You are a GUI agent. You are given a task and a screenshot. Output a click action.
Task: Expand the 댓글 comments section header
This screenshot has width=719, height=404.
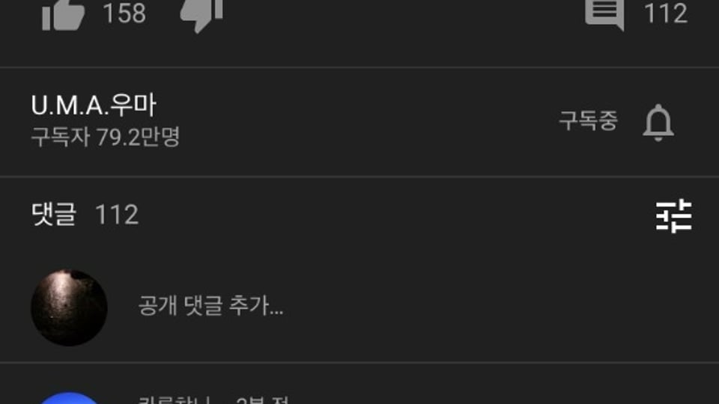click(x=54, y=215)
